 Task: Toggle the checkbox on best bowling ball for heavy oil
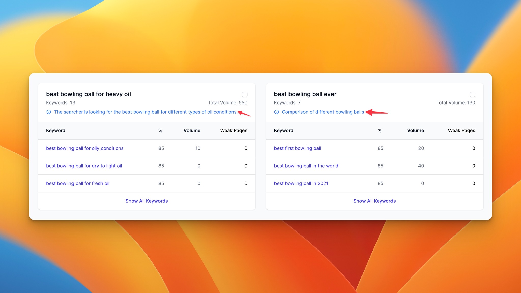244,94
